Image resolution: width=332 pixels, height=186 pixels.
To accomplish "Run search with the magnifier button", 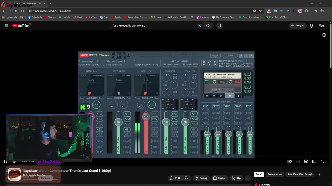I will point(208,26).
